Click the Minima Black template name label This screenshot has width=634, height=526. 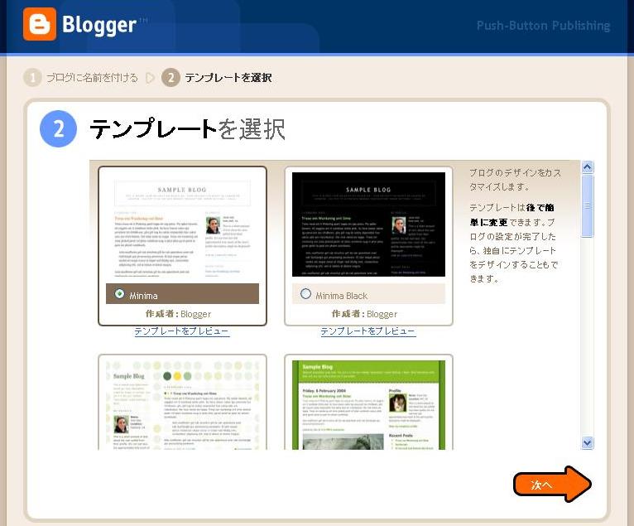point(342,296)
